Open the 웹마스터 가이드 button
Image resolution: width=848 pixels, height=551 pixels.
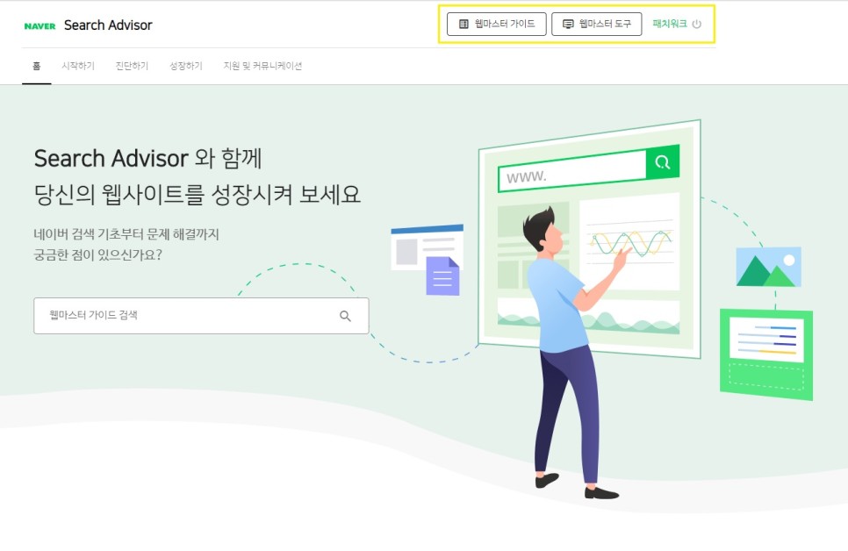pos(497,24)
